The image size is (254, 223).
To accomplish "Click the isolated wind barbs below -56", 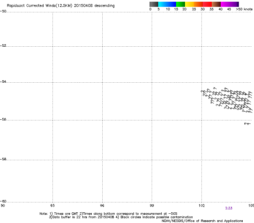I will click(x=247, y=124).
